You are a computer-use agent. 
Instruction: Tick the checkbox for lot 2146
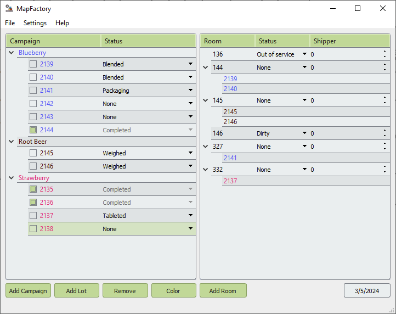click(x=33, y=166)
